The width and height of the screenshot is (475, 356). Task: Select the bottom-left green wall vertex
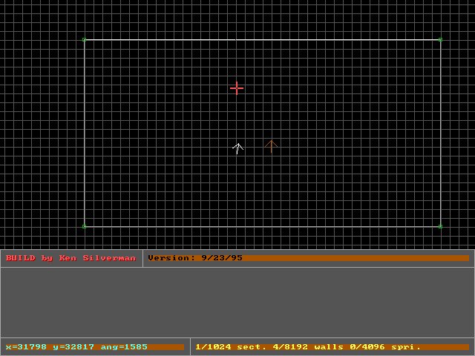pos(84,226)
